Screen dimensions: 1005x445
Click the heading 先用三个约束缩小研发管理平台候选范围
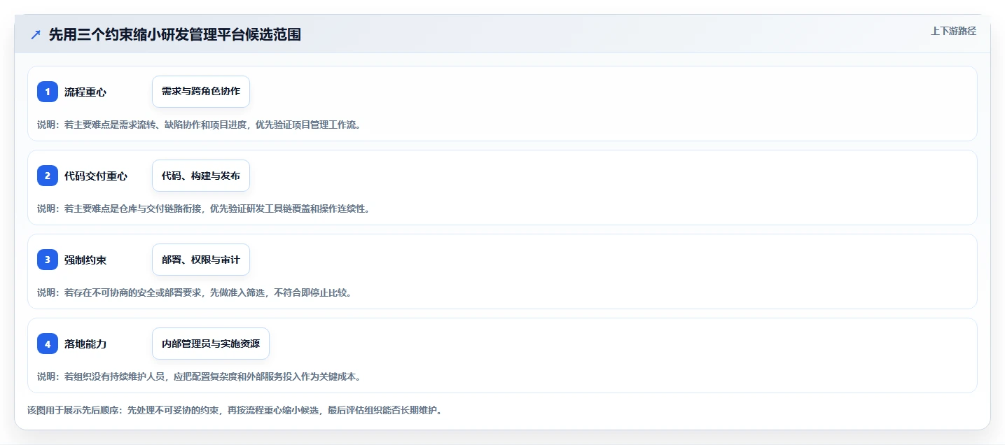point(175,34)
